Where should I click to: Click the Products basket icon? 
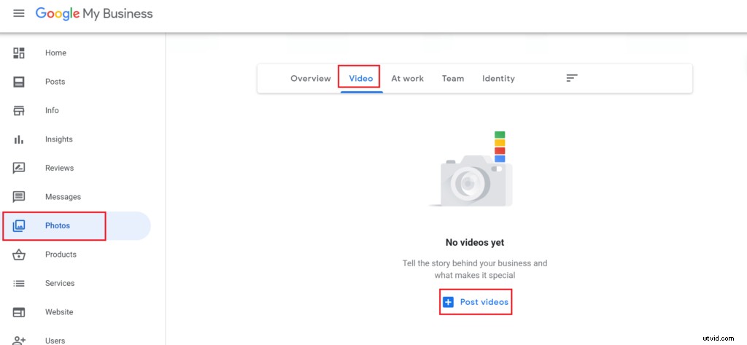coord(18,255)
